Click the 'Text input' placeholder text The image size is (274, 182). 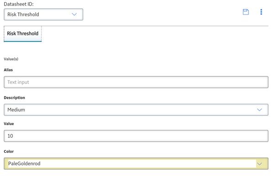[x=18, y=82]
